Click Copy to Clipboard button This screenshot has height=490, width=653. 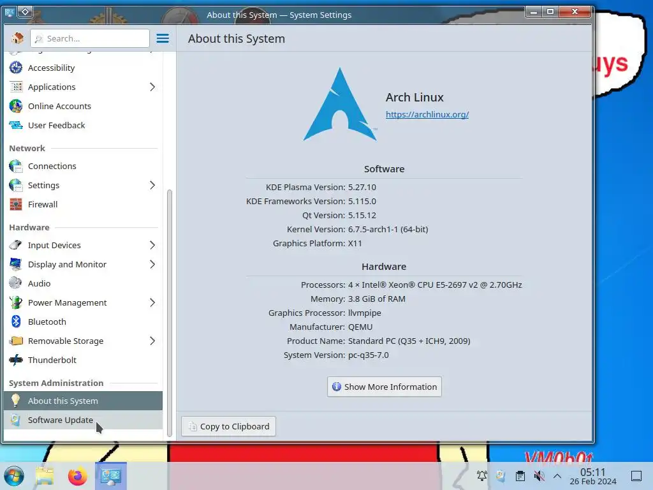point(229,426)
